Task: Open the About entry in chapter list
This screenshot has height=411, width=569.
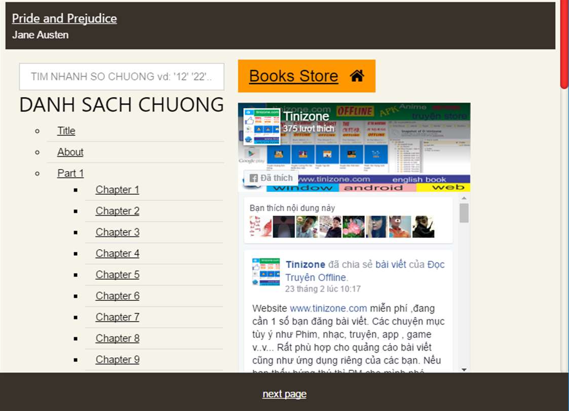Action: click(x=70, y=152)
